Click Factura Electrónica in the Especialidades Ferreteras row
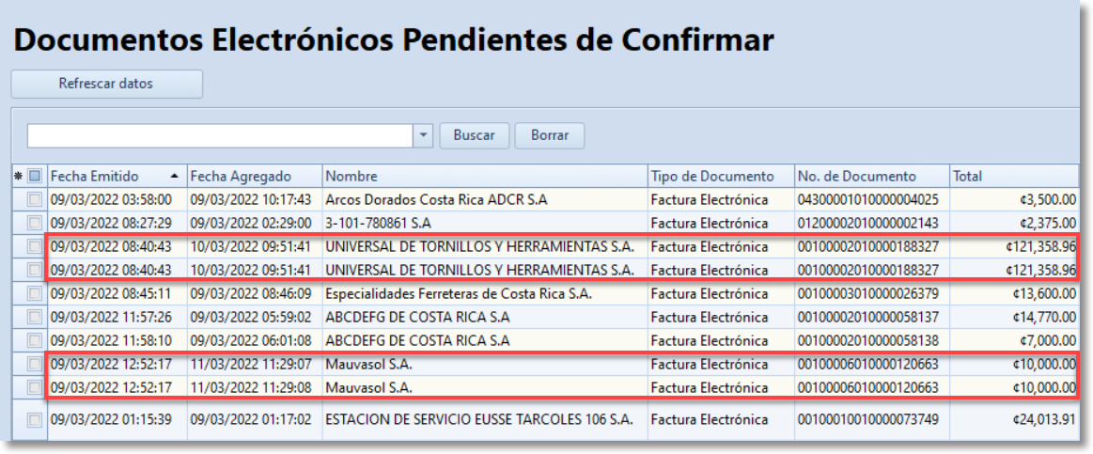This screenshot has width=1093, height=454. (710, 293)
